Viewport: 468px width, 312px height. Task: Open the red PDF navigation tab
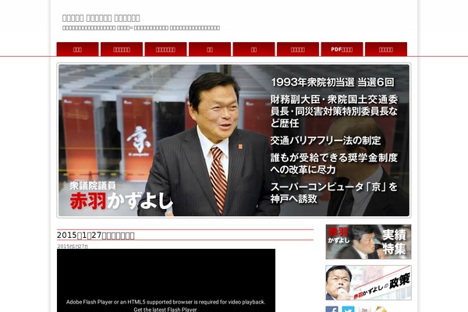coord(342,49)
